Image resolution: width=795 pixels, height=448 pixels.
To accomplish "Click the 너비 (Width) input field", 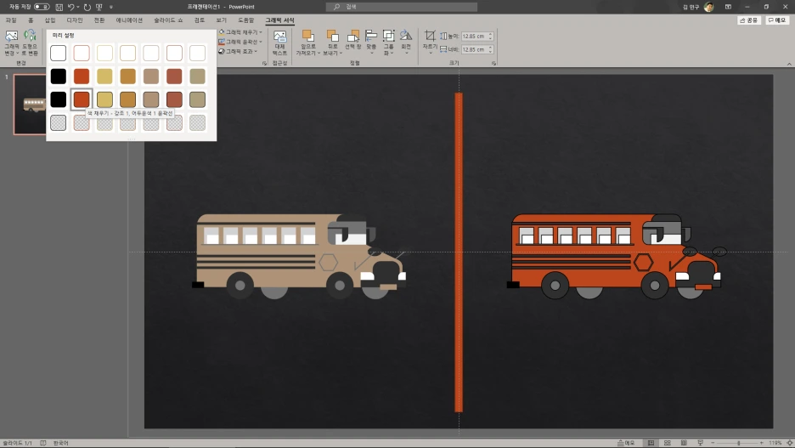I will 475,49.
